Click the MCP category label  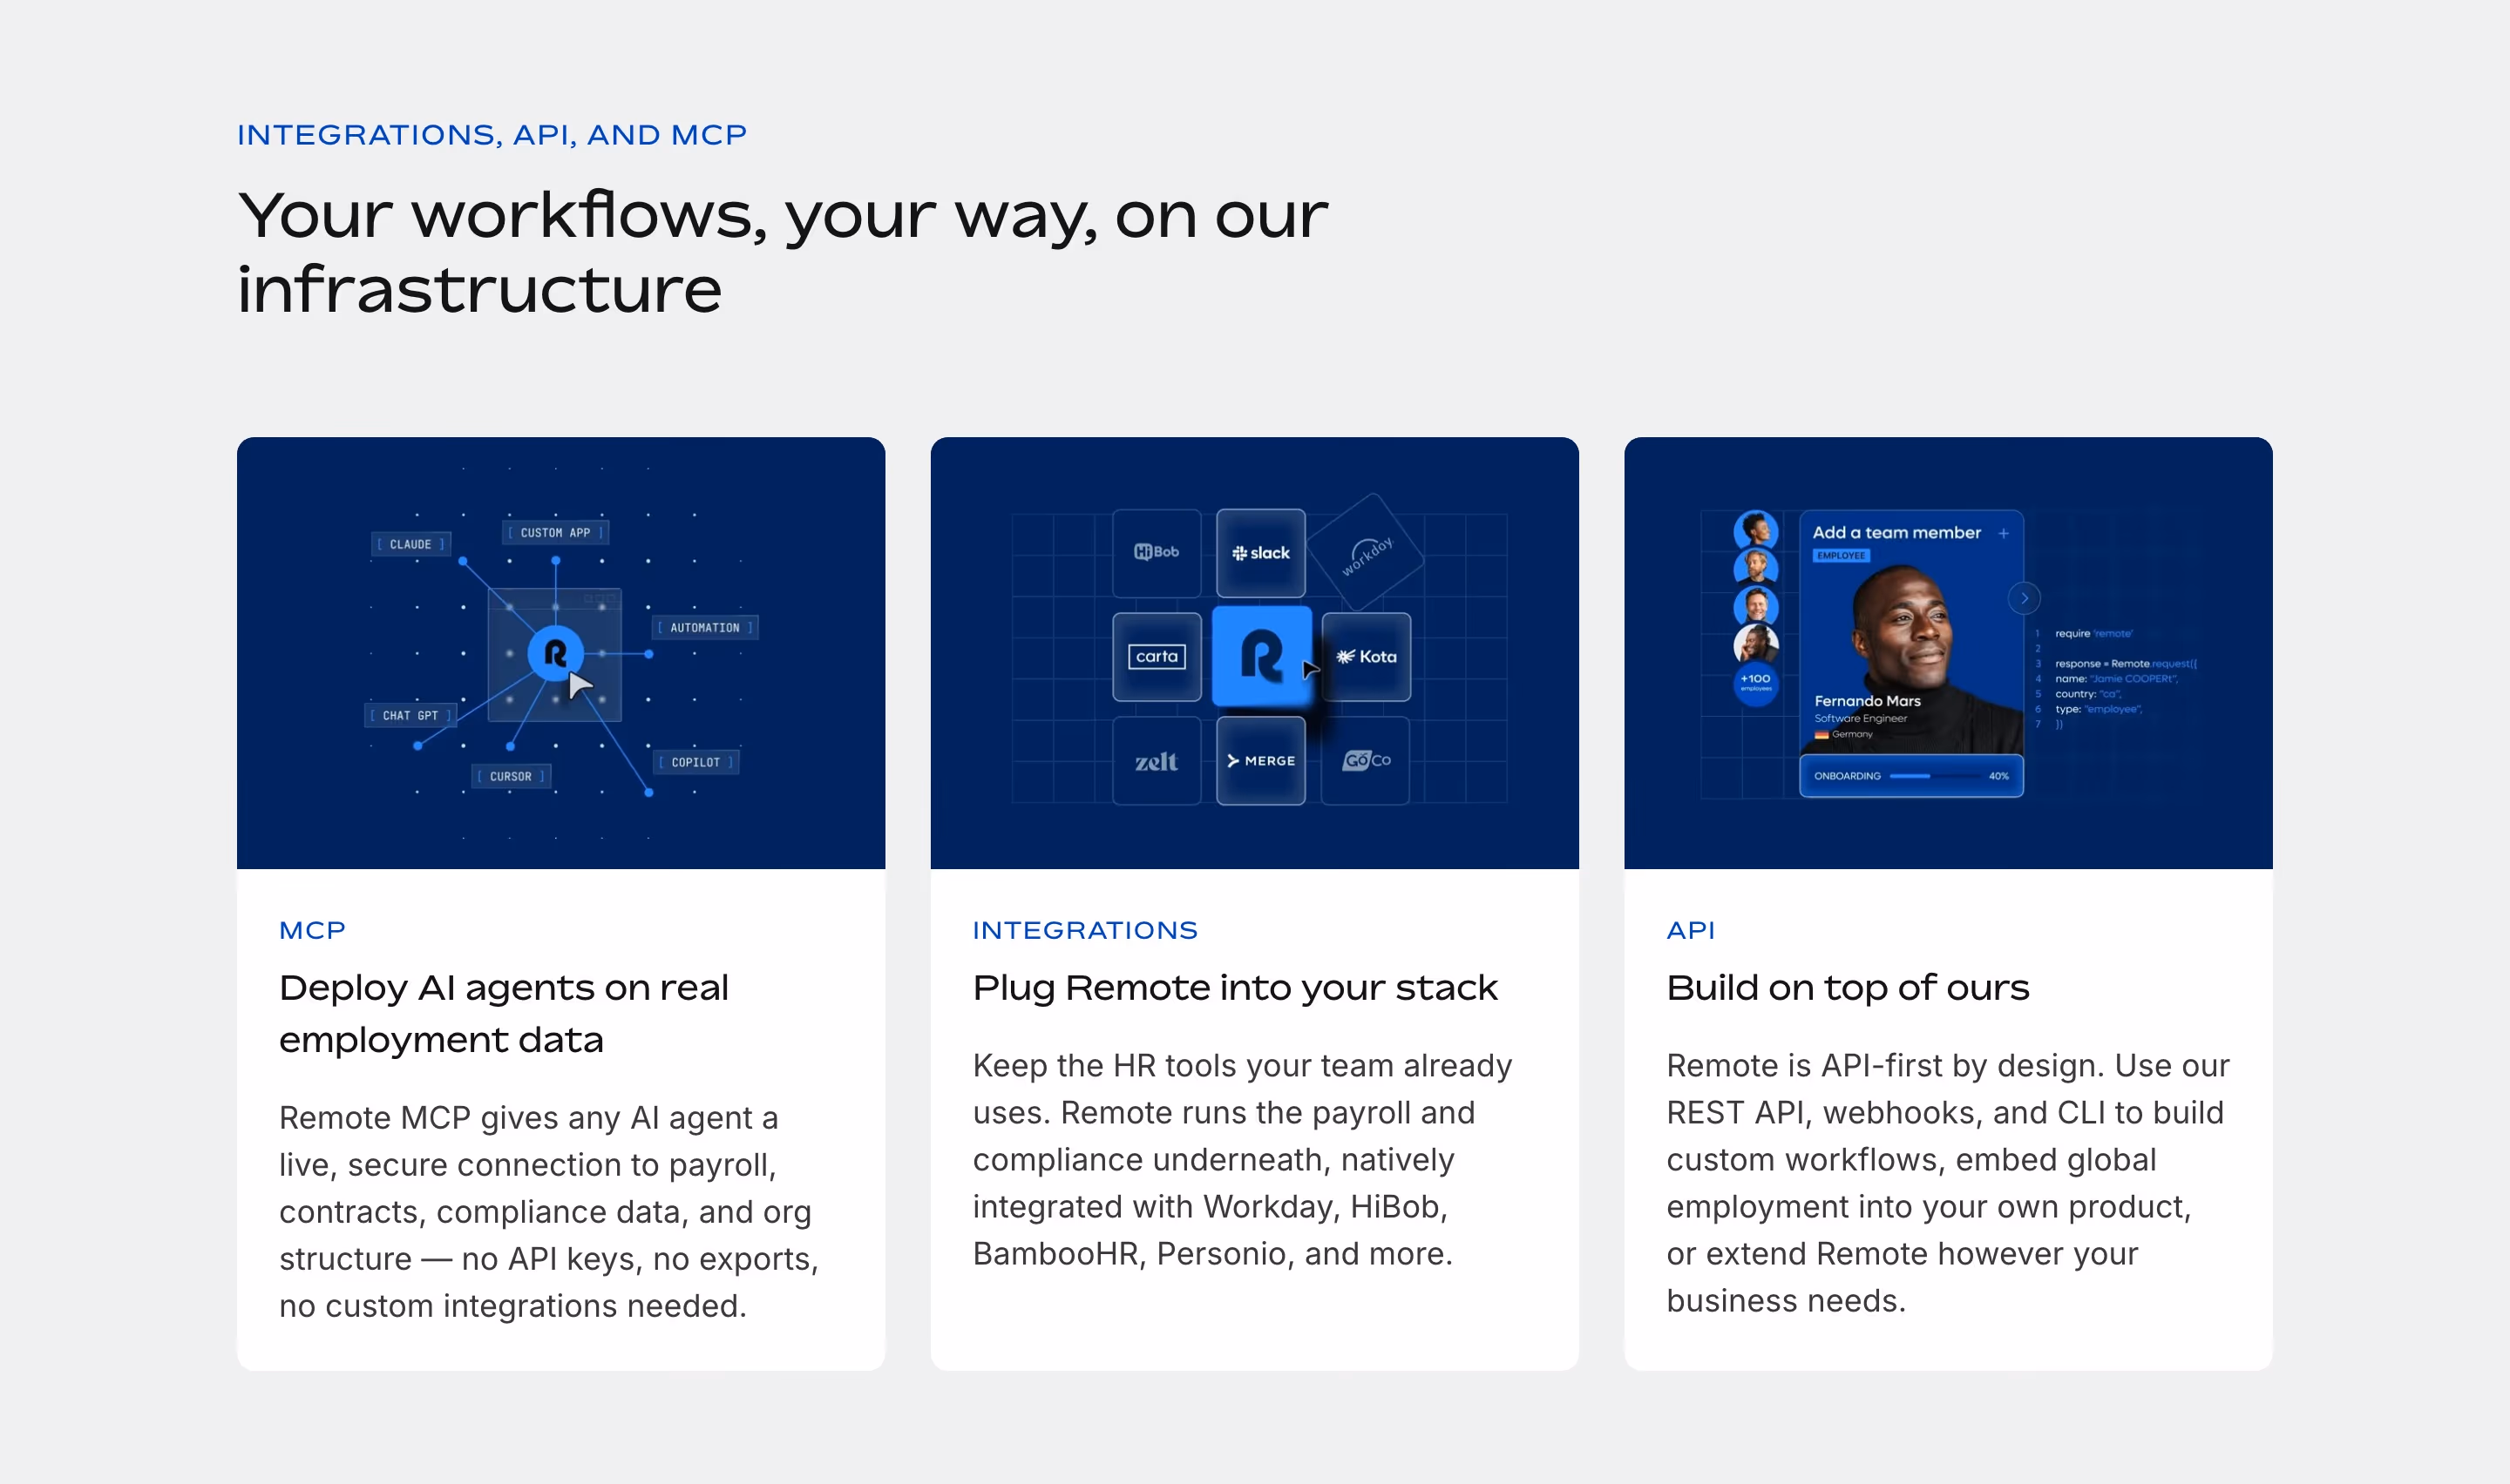click(312, 931)
